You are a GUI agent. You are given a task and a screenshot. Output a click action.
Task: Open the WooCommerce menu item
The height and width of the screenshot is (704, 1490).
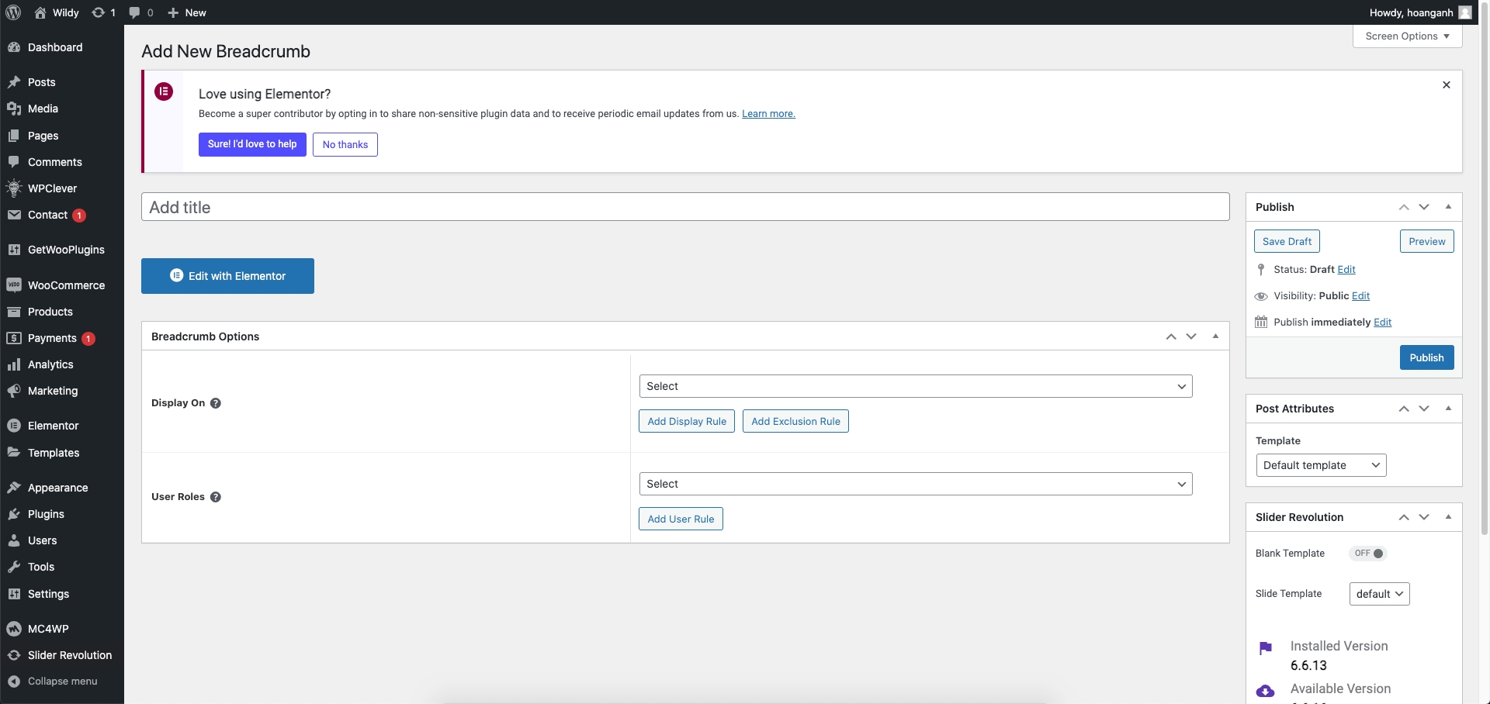[x=66, y=285]
